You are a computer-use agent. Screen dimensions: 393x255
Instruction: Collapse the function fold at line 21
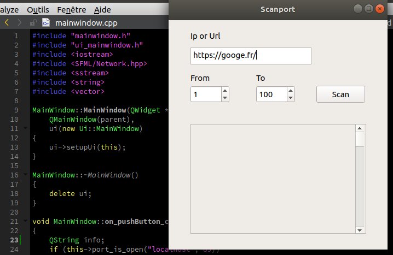click(25, 221)
